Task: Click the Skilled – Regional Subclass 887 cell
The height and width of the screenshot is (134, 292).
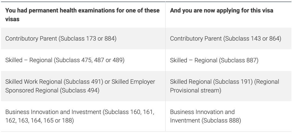Action: [x=214, y=60]
